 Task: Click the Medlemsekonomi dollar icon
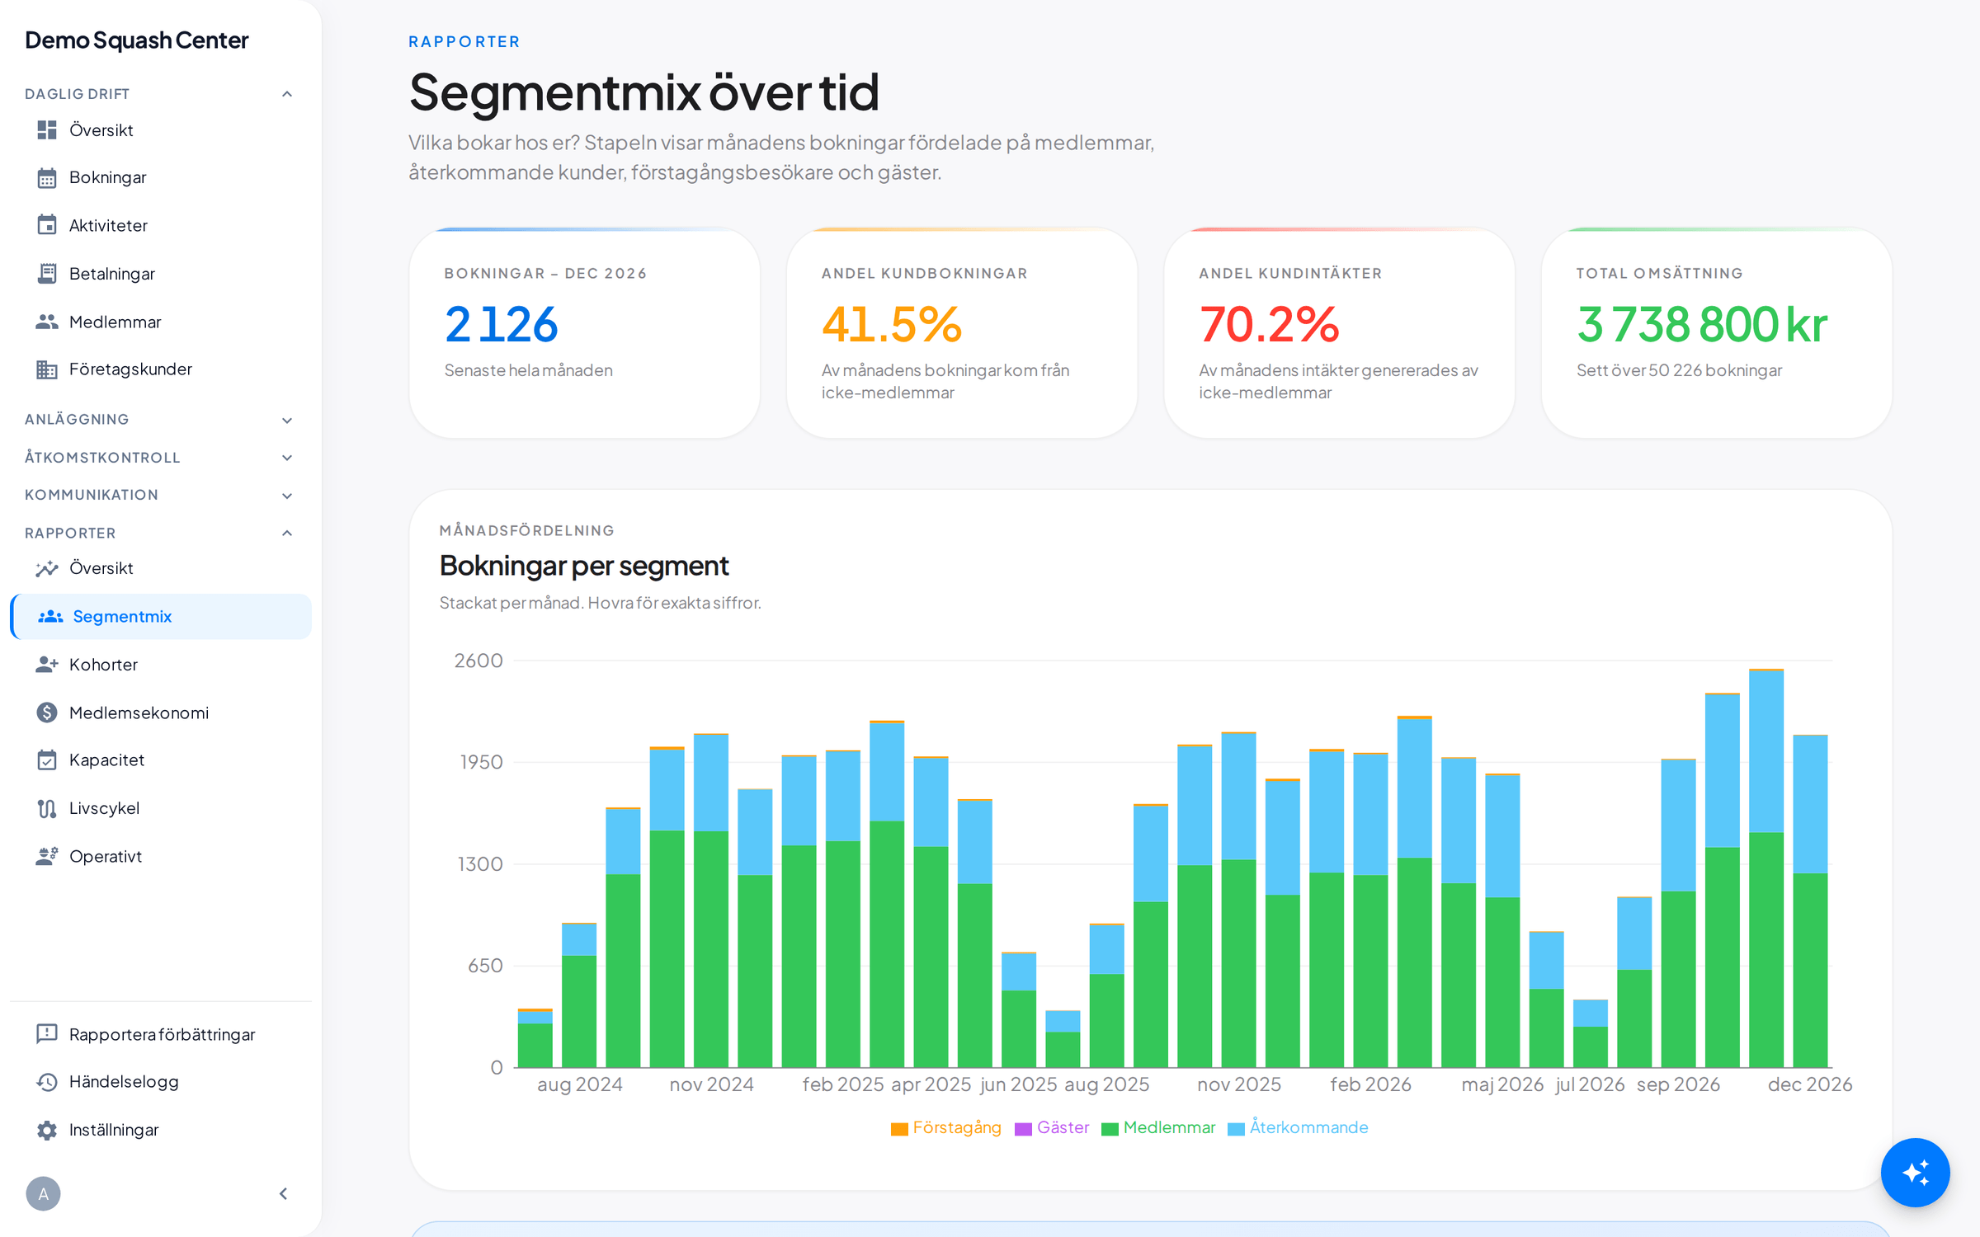[47, 712]
